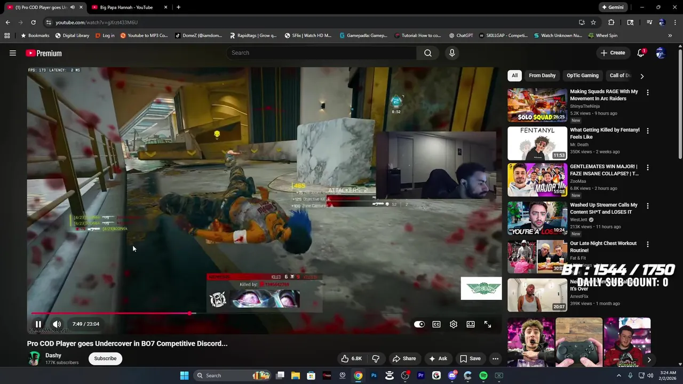683x384 pixels.
Task: Go back to the previous page
Action: tap(7, 22)
